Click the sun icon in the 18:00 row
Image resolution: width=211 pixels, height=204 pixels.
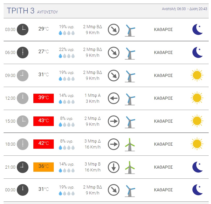pos(197,144)
